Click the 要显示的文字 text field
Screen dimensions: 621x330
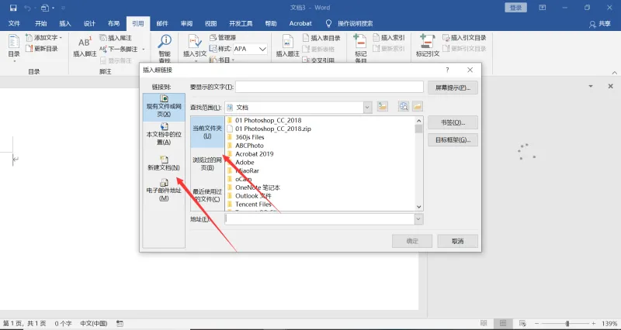[329, 87]
